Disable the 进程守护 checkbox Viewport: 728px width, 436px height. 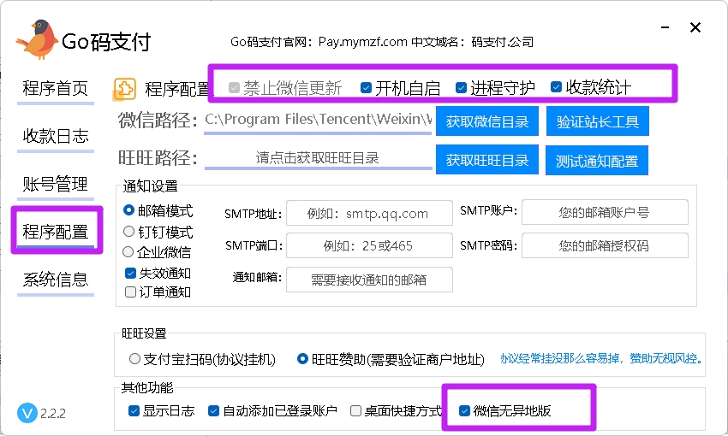point(461,87)
